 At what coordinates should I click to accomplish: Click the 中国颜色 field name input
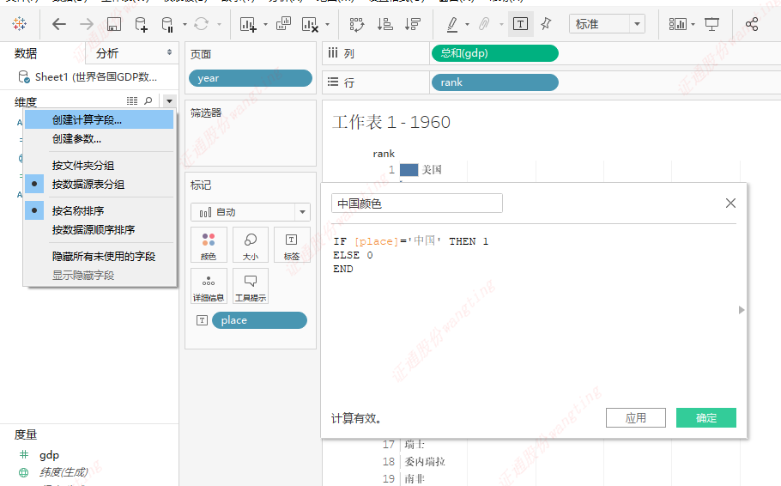417,204
